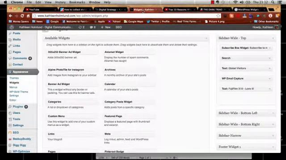The width and height of the screenshot is (286, 160).
Task: Open WordPress logo in admin bar
Action: click(12, 27)
